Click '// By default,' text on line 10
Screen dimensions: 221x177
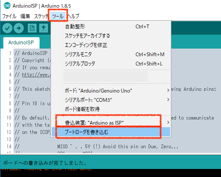pos(32,118)
